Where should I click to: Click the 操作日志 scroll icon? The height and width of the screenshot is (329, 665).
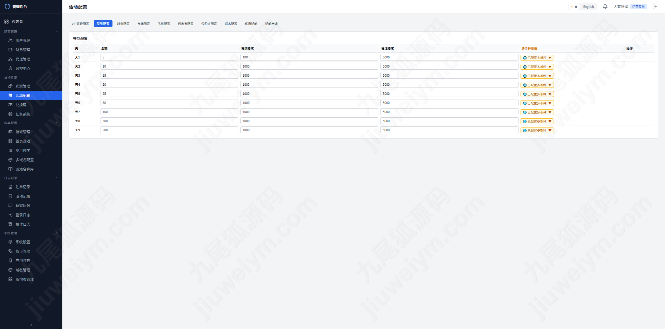[x=10, y=224]
